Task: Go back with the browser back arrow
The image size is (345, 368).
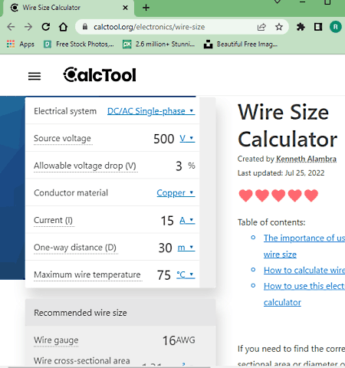Action: pyautogui.click(x=11, y=27)
